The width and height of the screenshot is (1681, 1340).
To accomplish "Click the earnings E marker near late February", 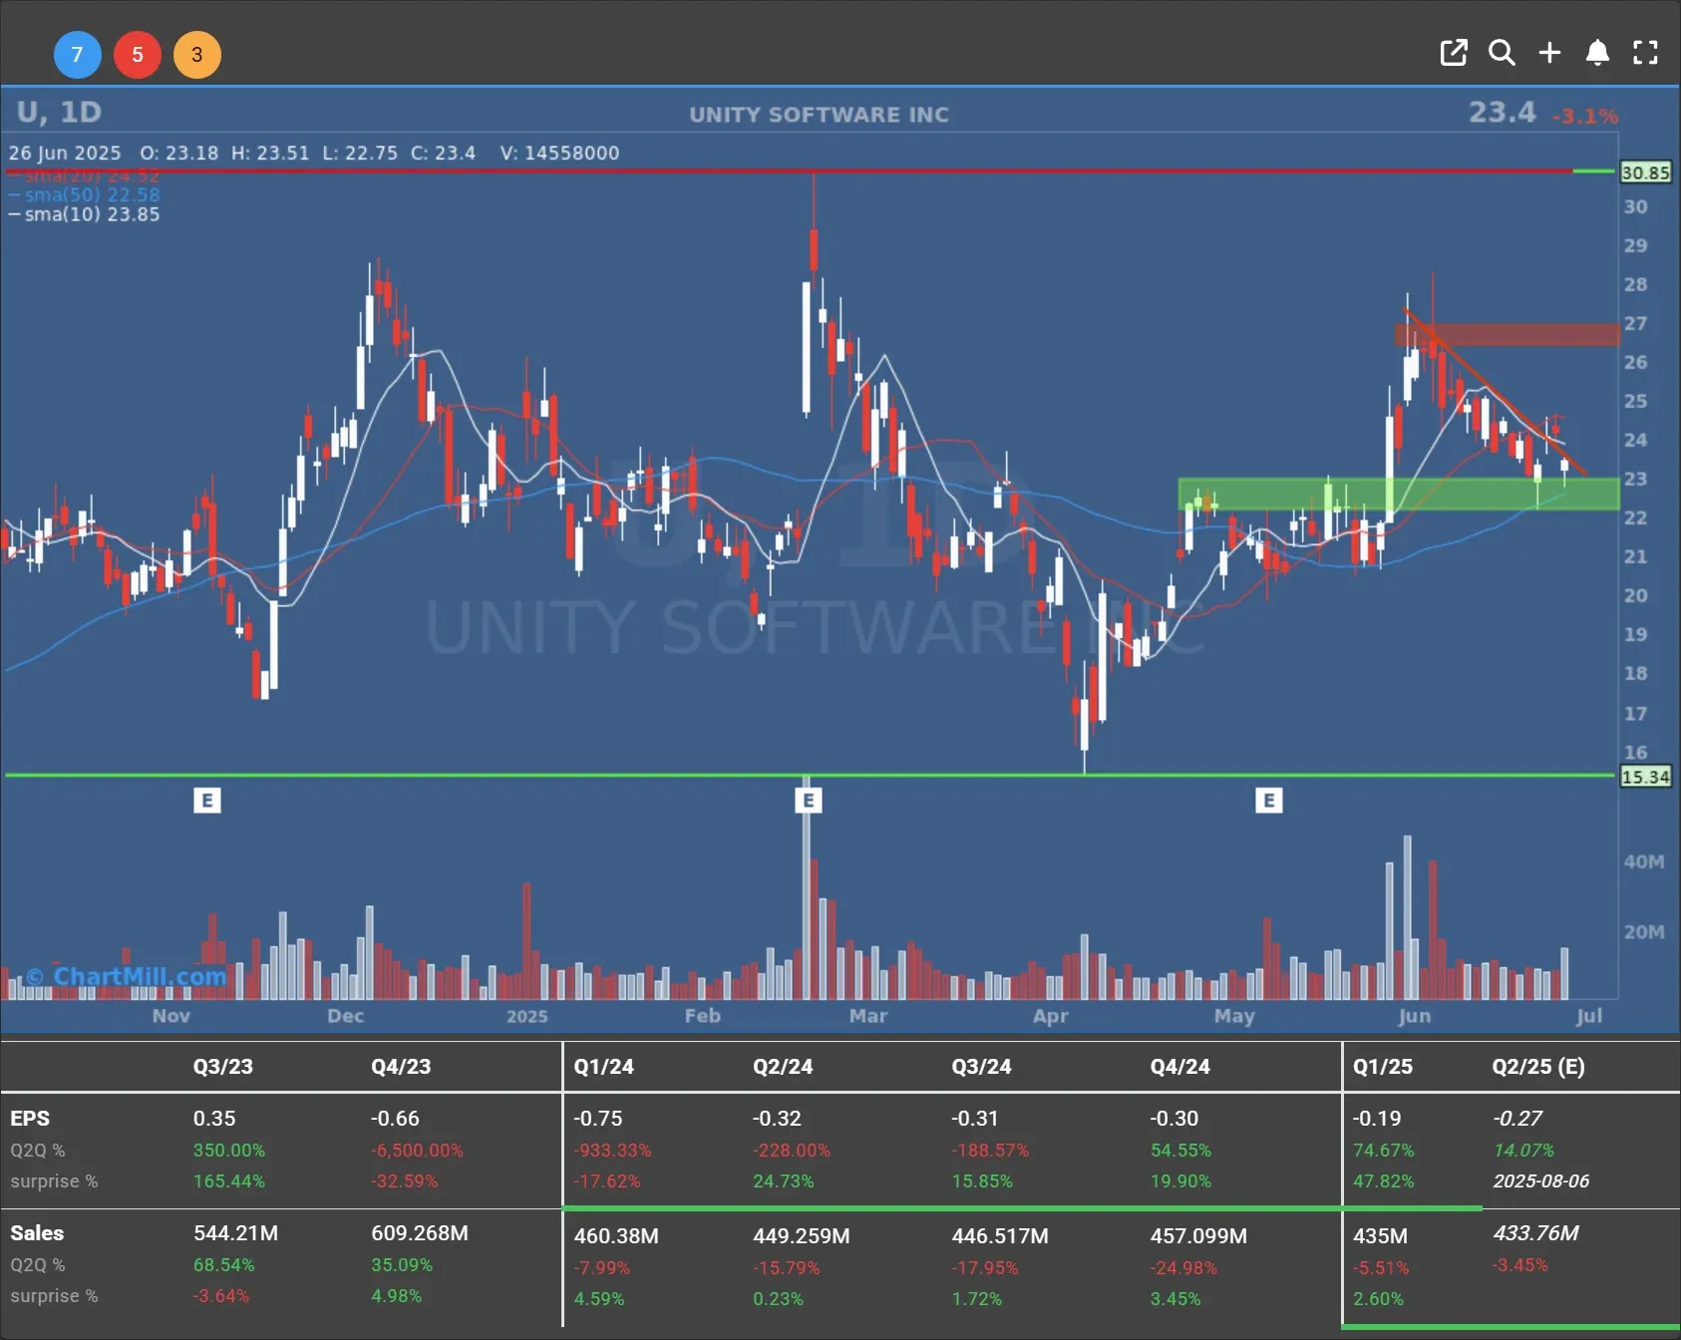I will point(809,800).
